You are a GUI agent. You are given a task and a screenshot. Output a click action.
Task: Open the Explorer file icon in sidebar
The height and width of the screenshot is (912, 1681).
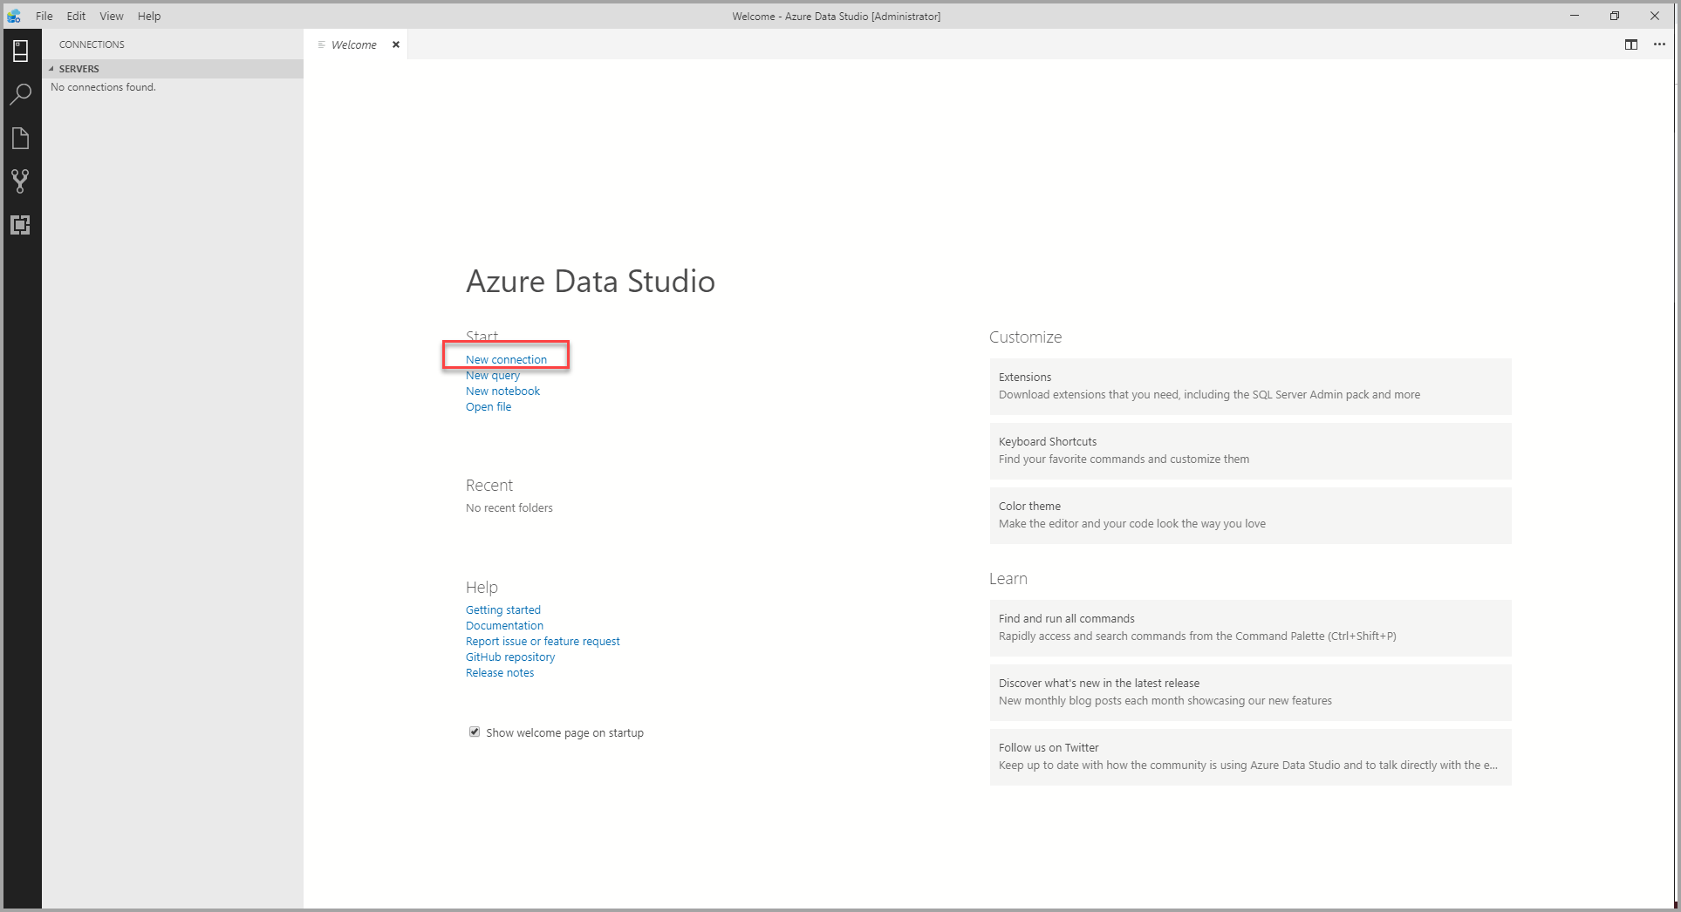pos(21,138)
